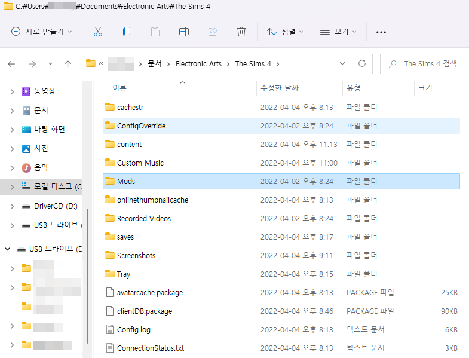Sort by 크기 size column header
The height and width of the screenshot is (358, 469).
[425, 88]
